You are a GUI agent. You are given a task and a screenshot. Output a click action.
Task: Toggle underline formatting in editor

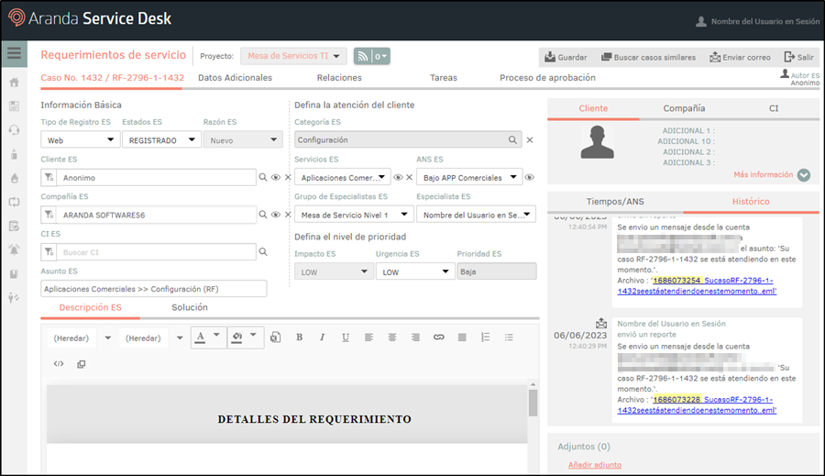click(346, 338)
